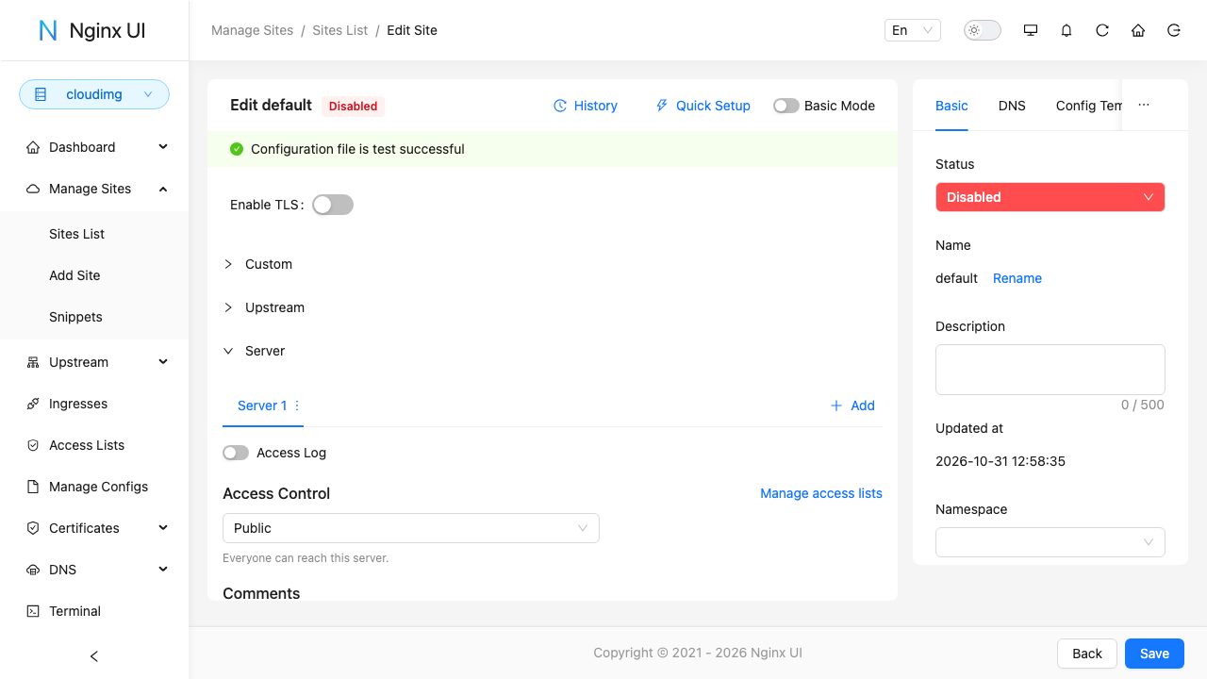Open the En language dropdown
This screenshot has width=1207, height=679.
click(913, 30)
